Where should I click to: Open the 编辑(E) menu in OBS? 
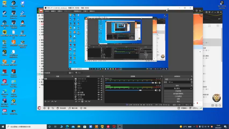(x=53, y=11)
